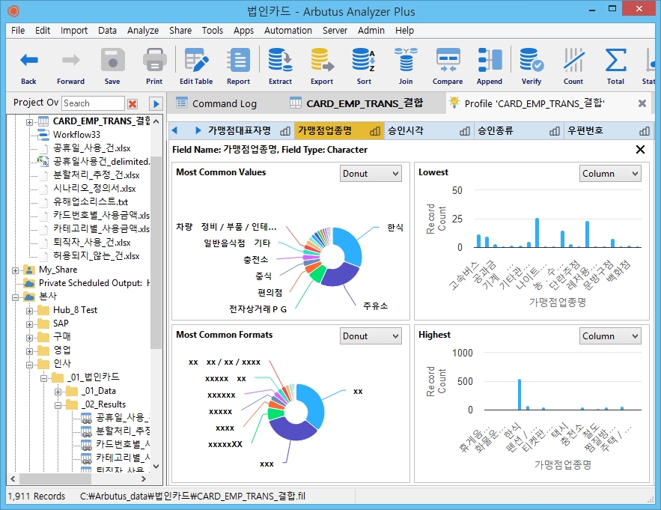Open chart for 승인시각 column

coord(465,131)
